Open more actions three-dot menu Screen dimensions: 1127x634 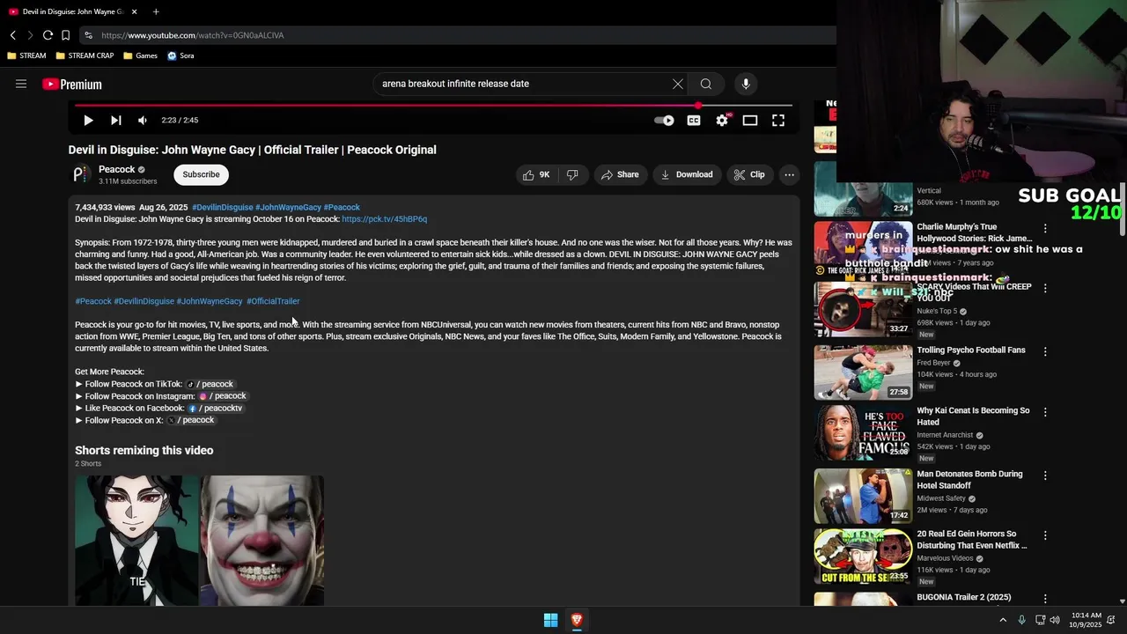pyautogui.click(x=790, y=174)
